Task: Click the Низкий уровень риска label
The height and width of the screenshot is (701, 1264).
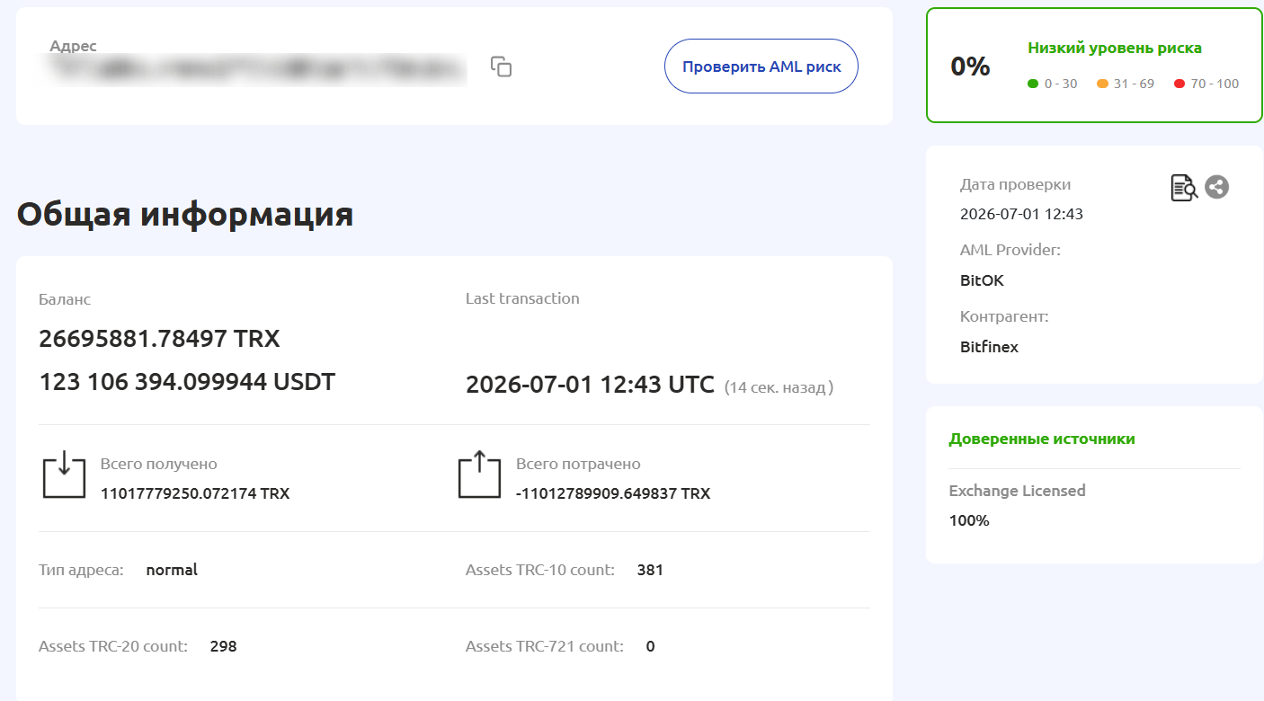Action: pos(1115,49)
